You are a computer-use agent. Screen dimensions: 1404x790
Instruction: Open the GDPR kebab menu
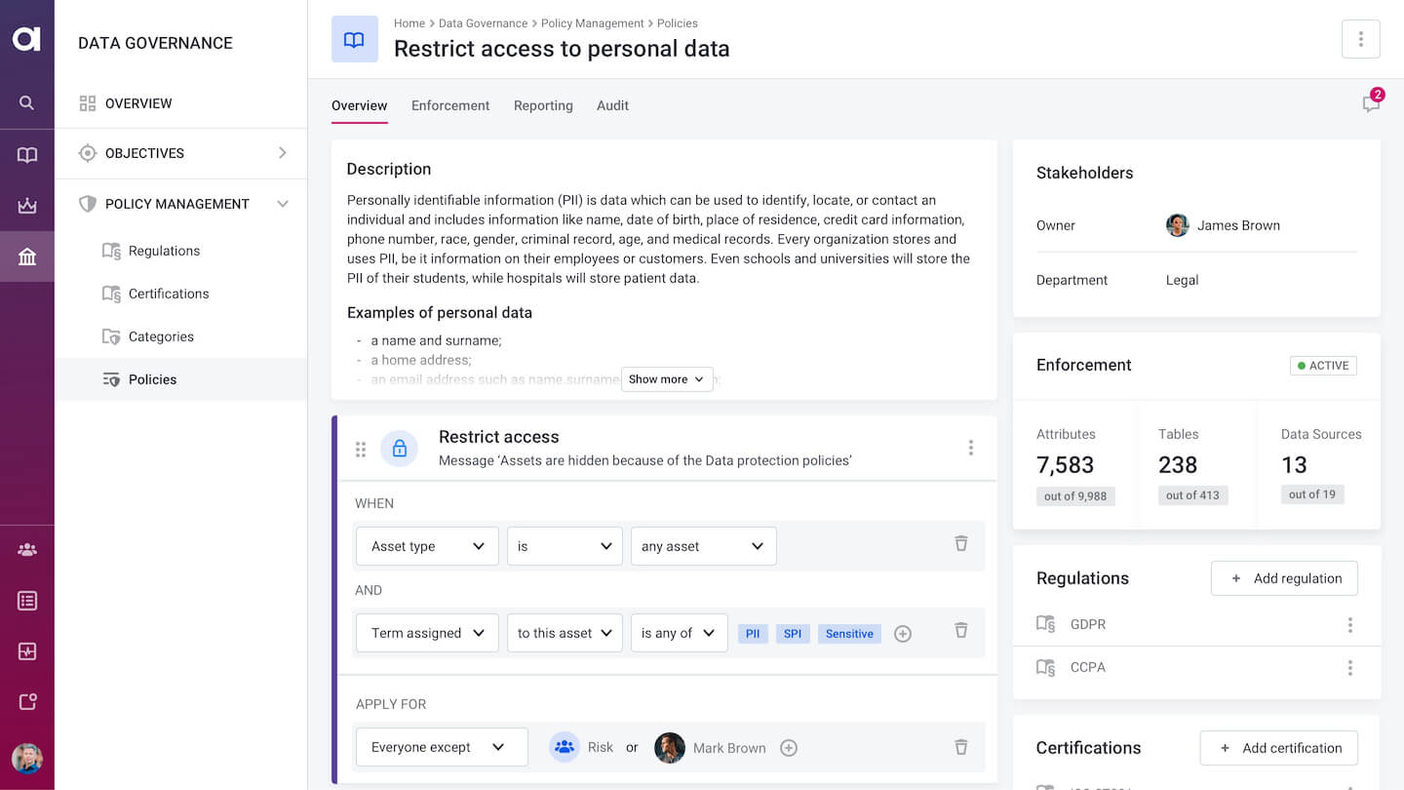point(1350,624)
